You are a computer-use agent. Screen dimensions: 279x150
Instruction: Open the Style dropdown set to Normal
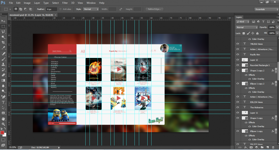coord(91,9)
